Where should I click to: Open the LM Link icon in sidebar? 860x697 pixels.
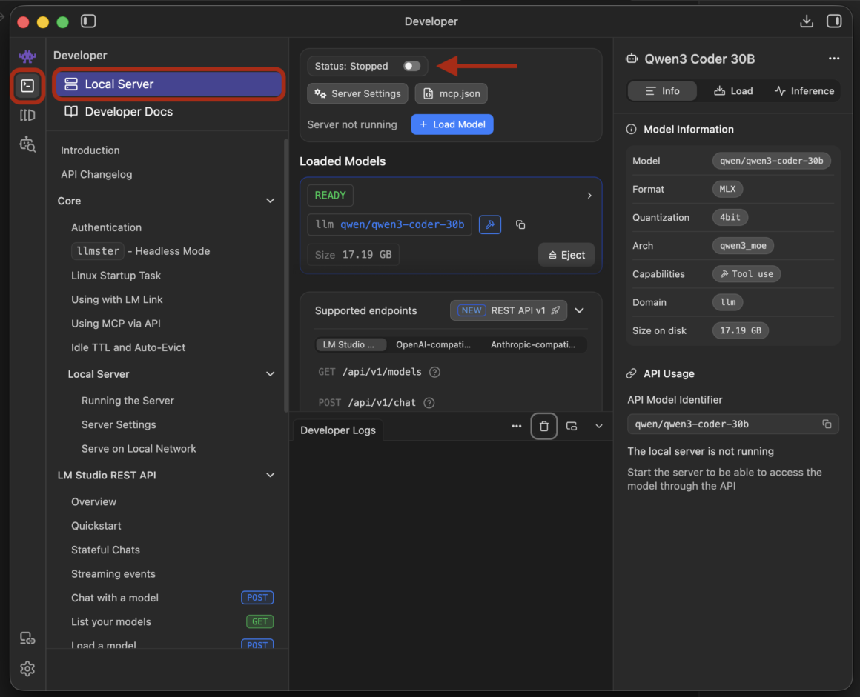coord(27,638)
